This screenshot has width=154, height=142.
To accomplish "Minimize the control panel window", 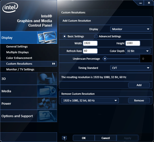I will [141, 3].
